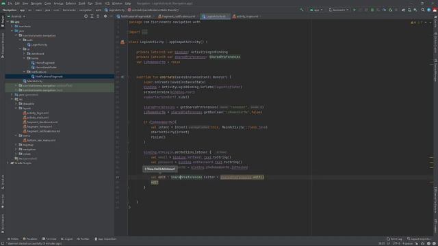Click LoginActivity breadcrumb in navigation bar

click(x=114, y=10)
